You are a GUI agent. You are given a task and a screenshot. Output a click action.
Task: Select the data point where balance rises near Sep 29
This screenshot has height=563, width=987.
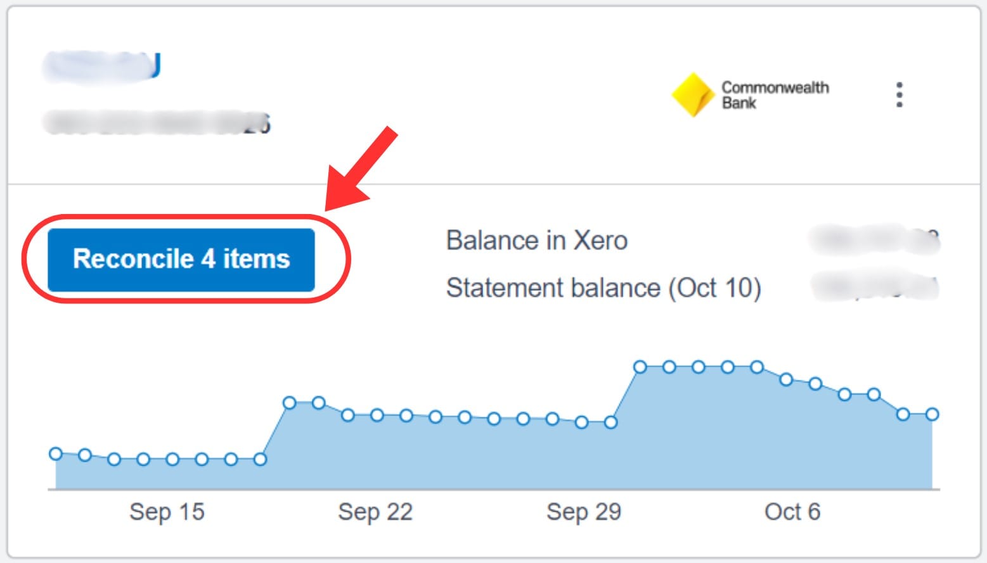640,367
